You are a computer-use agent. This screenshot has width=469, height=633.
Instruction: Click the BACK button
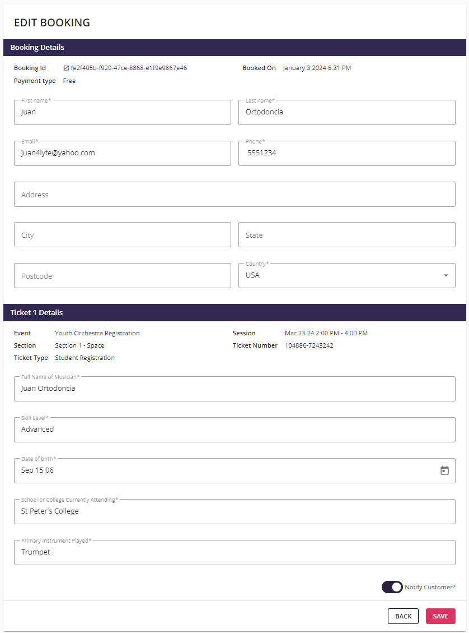click(403, 616)
